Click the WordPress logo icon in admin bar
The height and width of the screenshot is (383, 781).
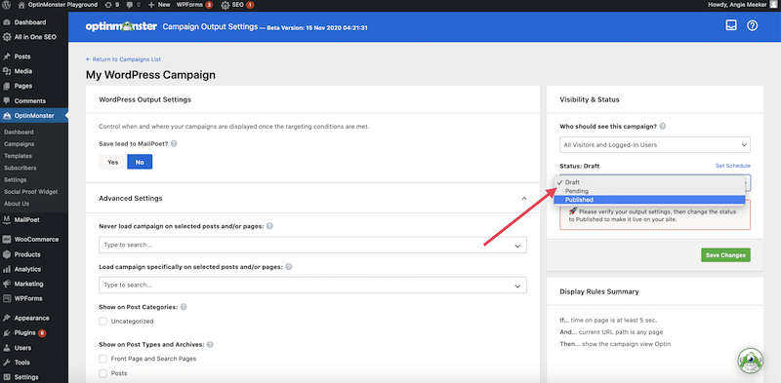7,5
